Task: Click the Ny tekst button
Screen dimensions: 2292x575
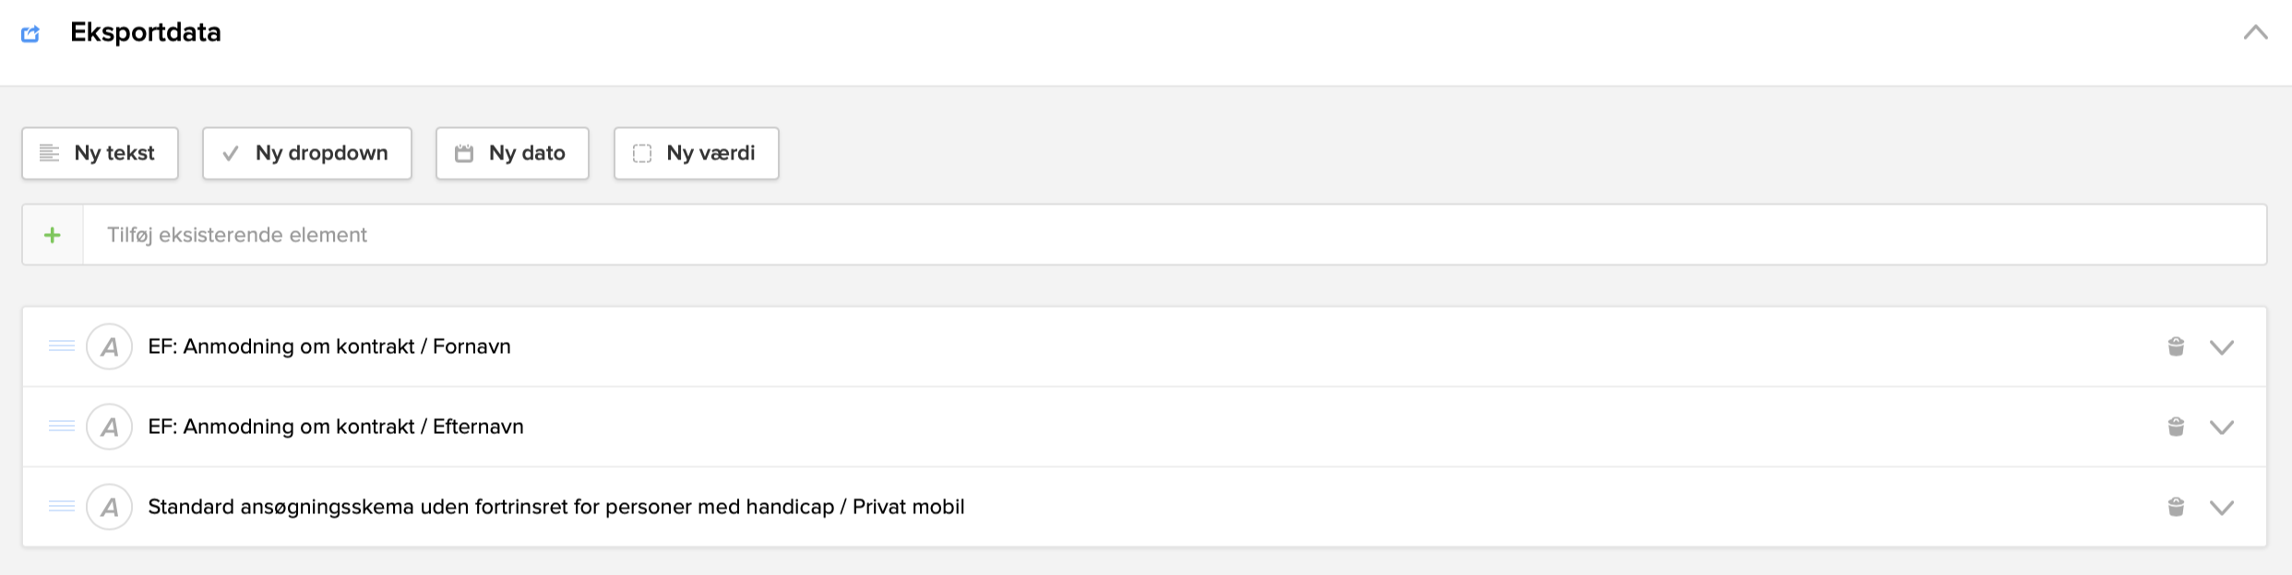Action: [x=100, y=153]
